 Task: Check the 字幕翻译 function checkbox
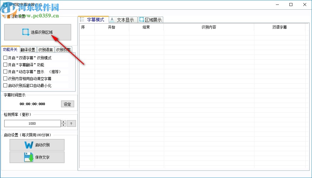coord(5,64)
